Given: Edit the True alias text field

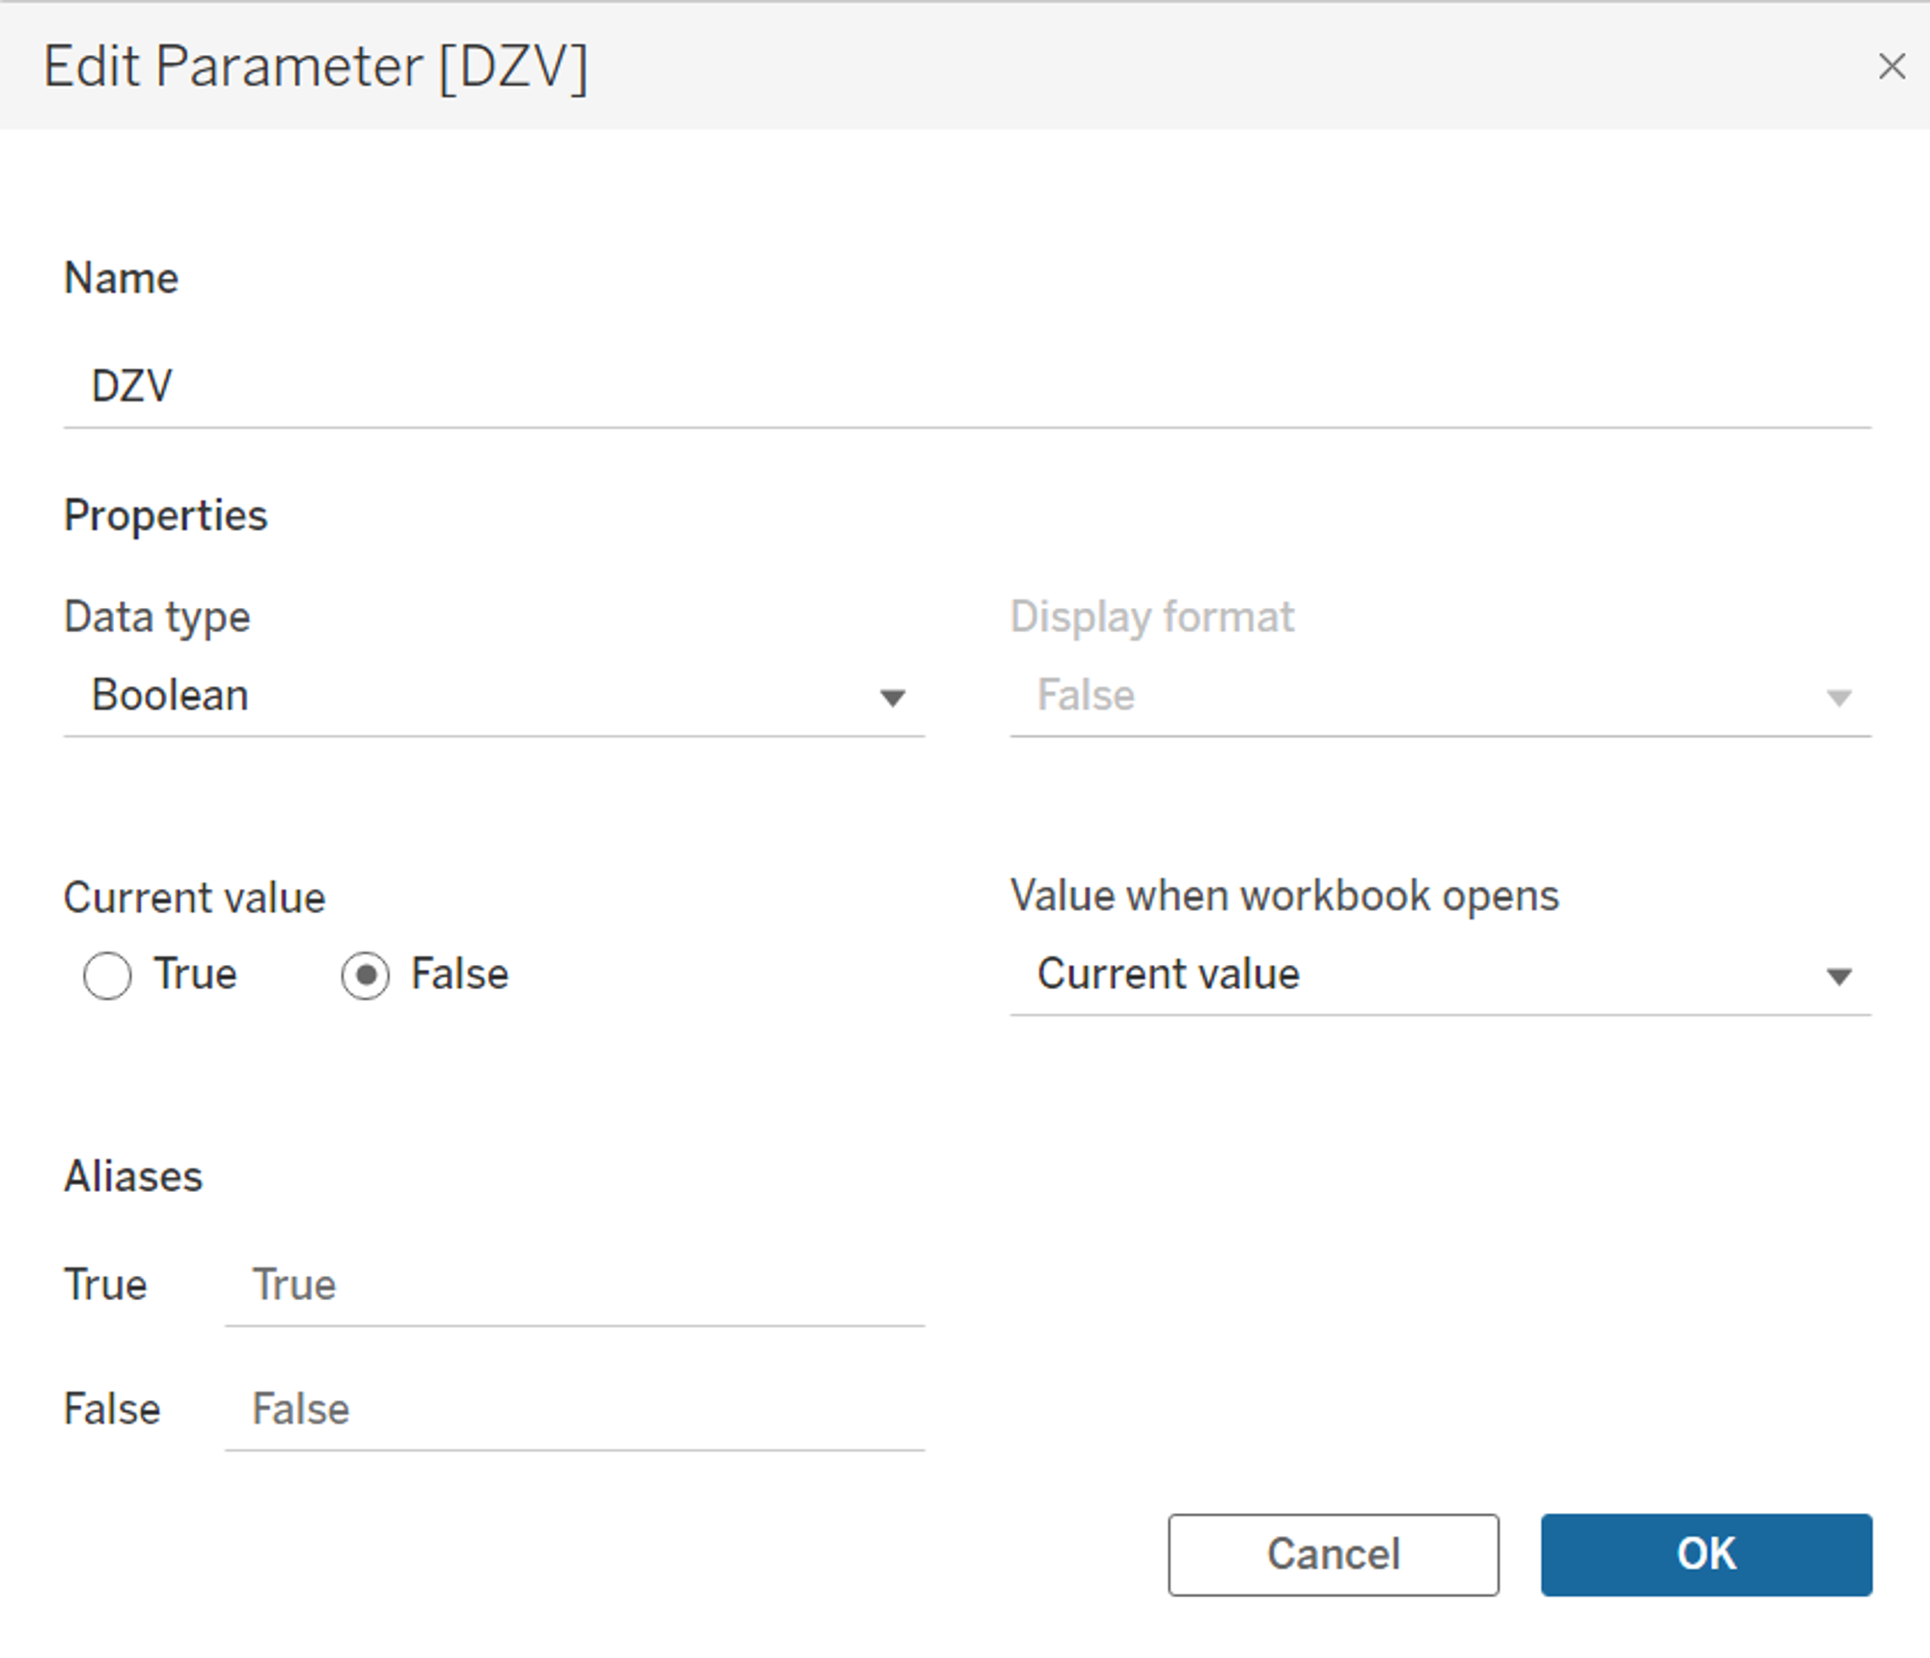Looking at the screenshot, I should coord(574,1285).
